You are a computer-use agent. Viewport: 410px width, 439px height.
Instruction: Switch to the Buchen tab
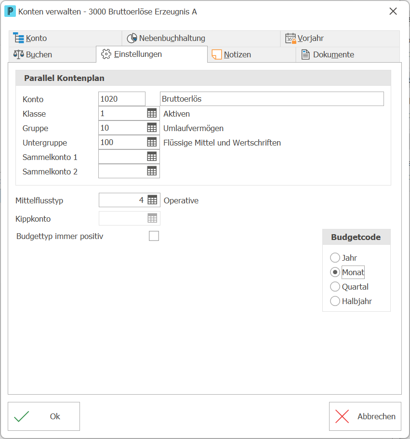point(53,54)
